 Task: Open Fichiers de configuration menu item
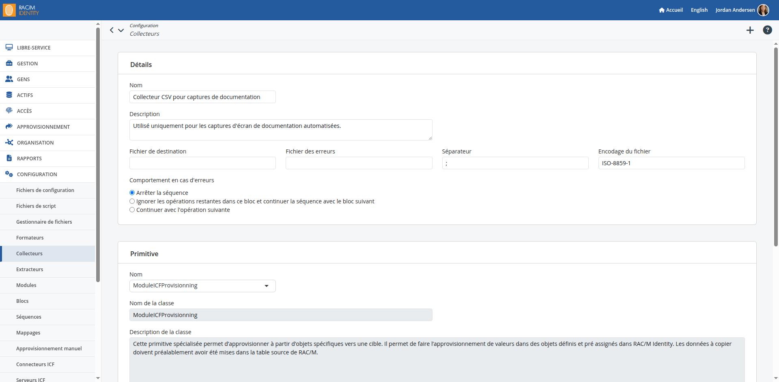pyautogui.click(x=47, y=190)
